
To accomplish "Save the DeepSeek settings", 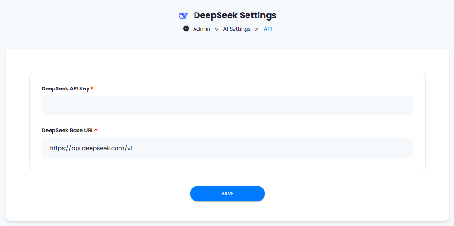I will pos(227,194).
